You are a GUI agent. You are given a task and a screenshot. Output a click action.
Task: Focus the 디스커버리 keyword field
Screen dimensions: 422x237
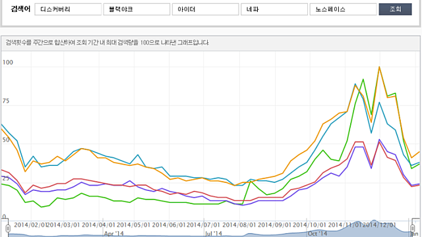68,9
